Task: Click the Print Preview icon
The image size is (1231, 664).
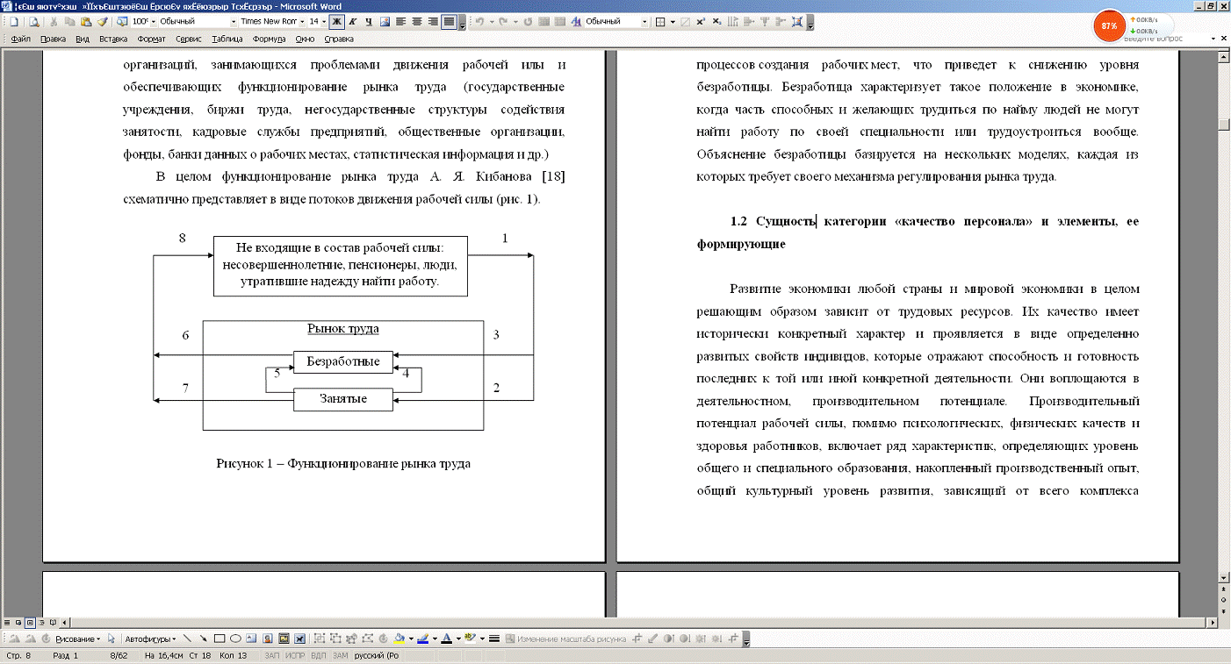Action: (x=33, y=22)
